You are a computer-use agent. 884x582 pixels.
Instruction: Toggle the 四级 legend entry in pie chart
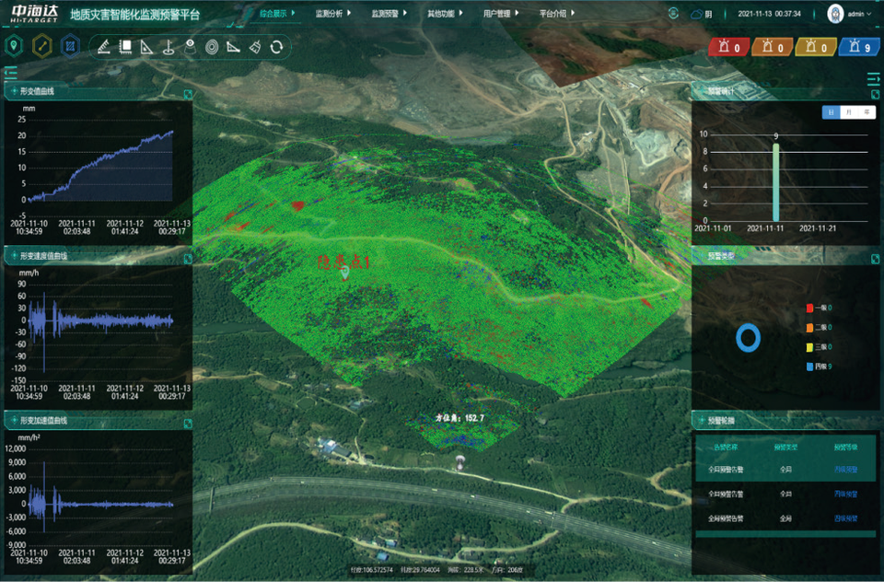(x=820, y=367)
